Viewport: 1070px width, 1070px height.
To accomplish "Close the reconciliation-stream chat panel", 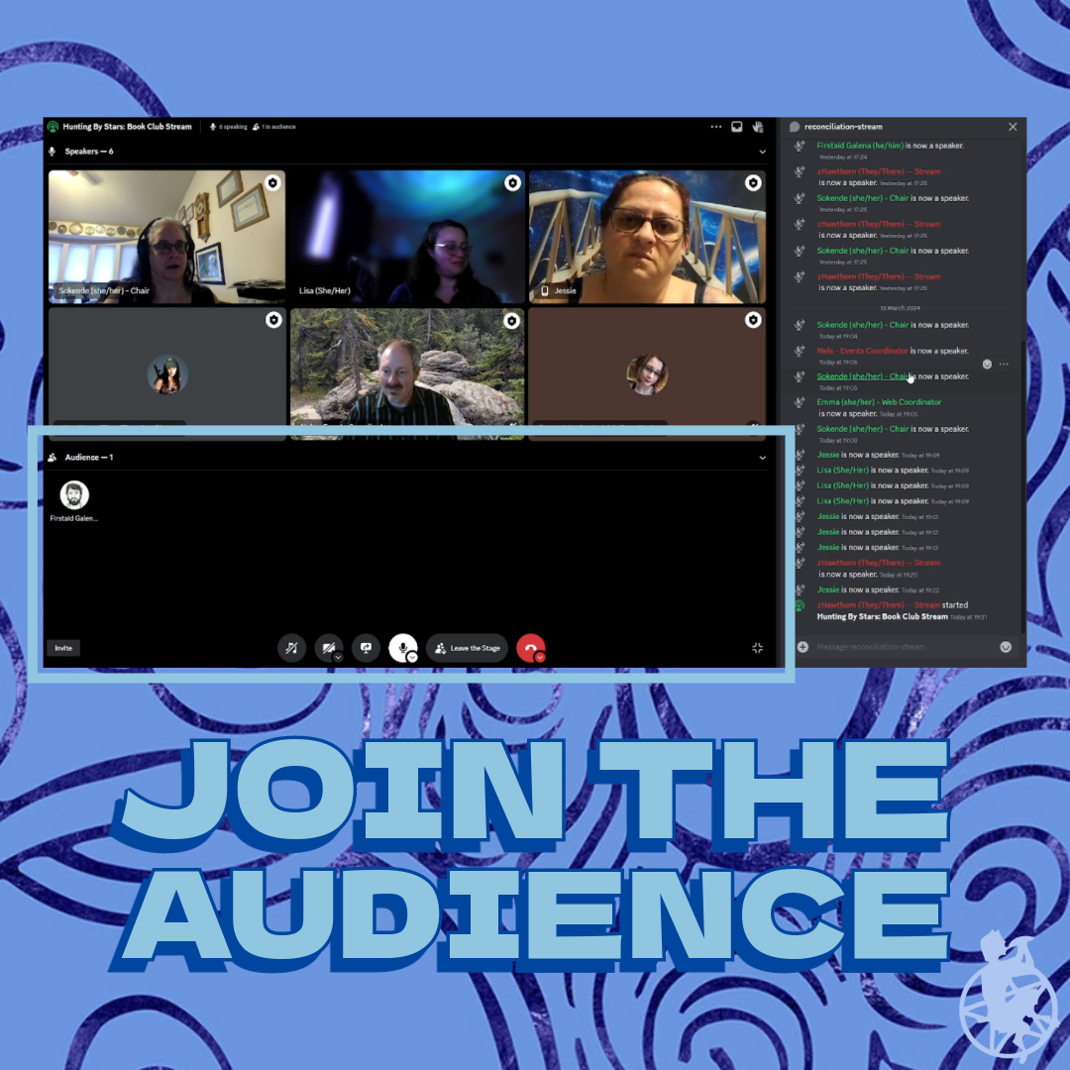I will 1013,127.
